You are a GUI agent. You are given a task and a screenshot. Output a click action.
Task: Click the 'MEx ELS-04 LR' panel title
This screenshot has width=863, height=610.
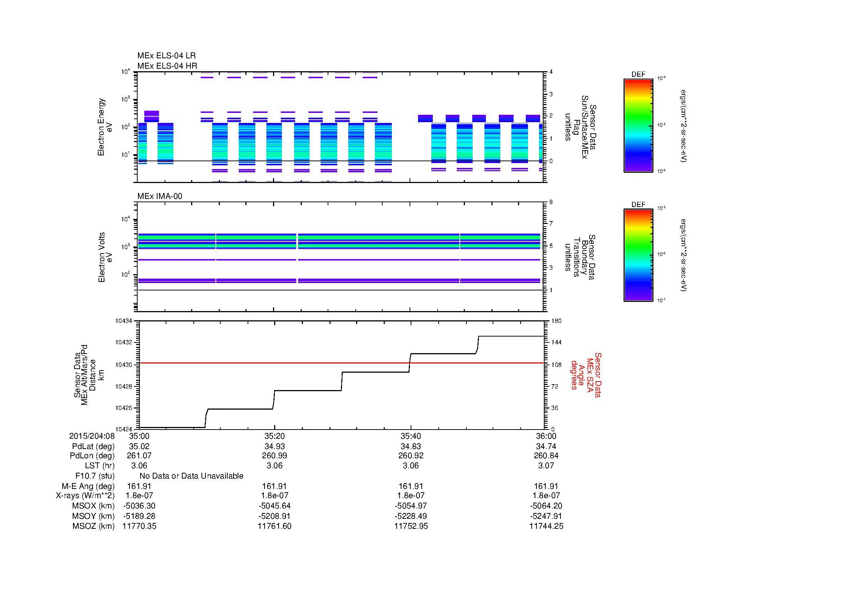[x=166, y=56]
